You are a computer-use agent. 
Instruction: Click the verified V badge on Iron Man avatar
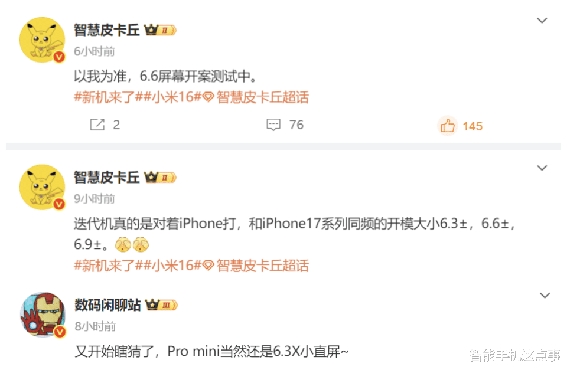pyautogui.click(x=60, y=331)
